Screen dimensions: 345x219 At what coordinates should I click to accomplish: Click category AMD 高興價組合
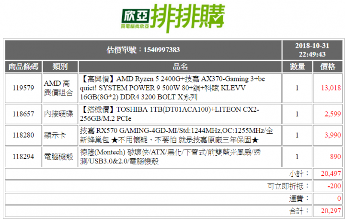(x=58, y=88)
